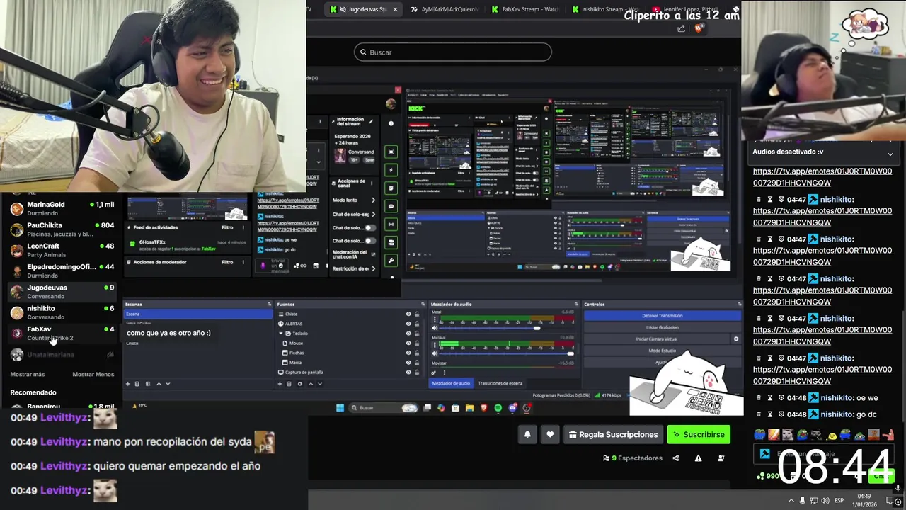Viewport: 906px width, 510px height.
Task: Click the share icon next to Espectadores
Action: 675,458
